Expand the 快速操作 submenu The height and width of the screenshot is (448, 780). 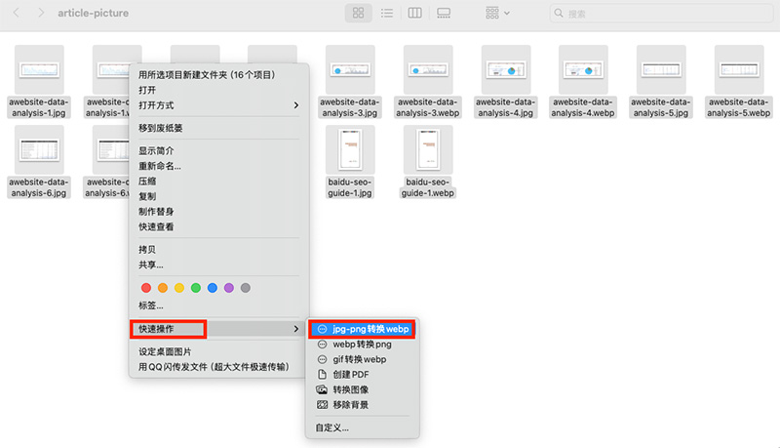(x=218, y=329)
